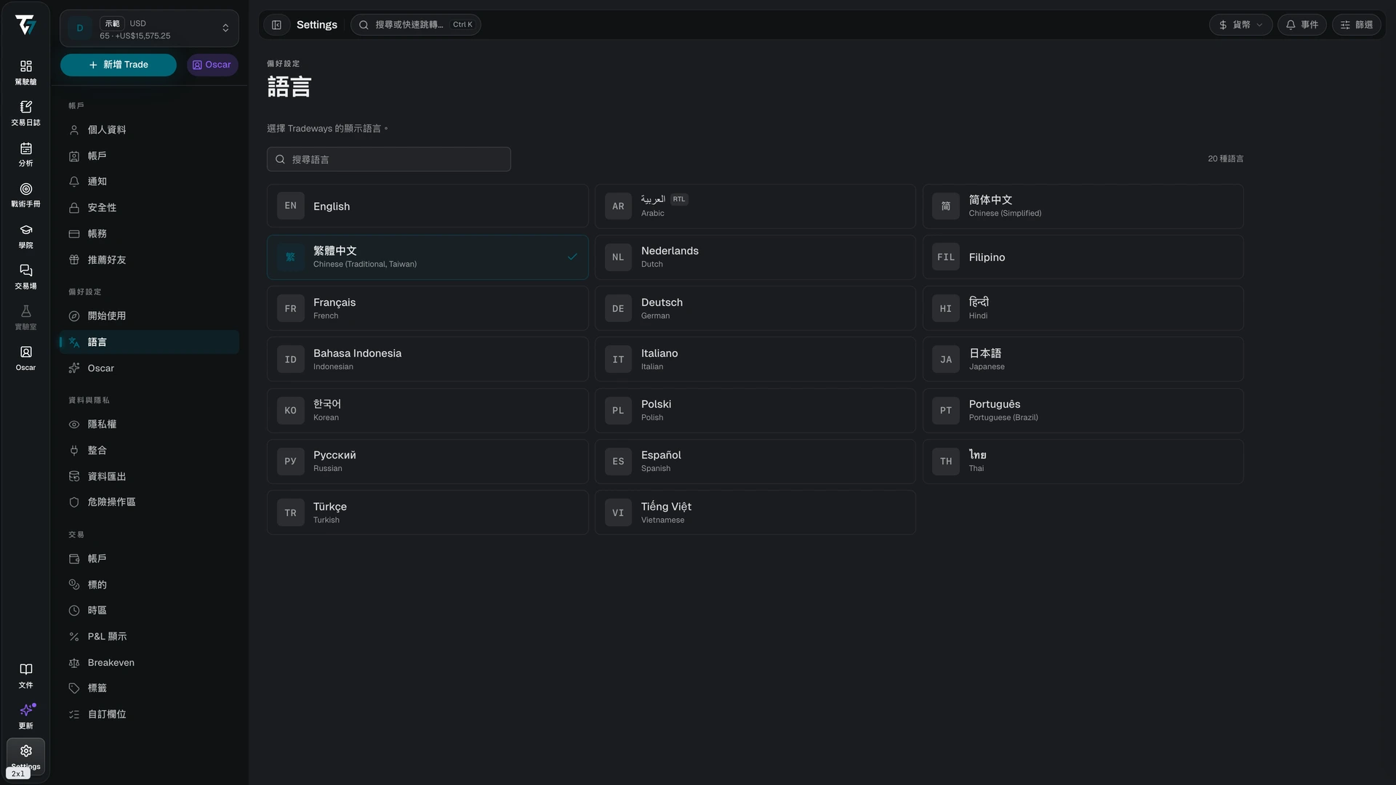Screen dimensions: 1396x785
Task: Click the EN badge for English
Action: tap(290, 206)
